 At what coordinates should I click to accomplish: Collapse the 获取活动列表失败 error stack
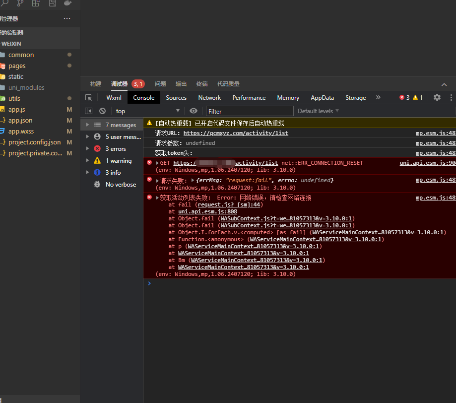[x=157, y=198]
